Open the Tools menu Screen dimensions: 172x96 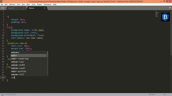coord(34,4)
